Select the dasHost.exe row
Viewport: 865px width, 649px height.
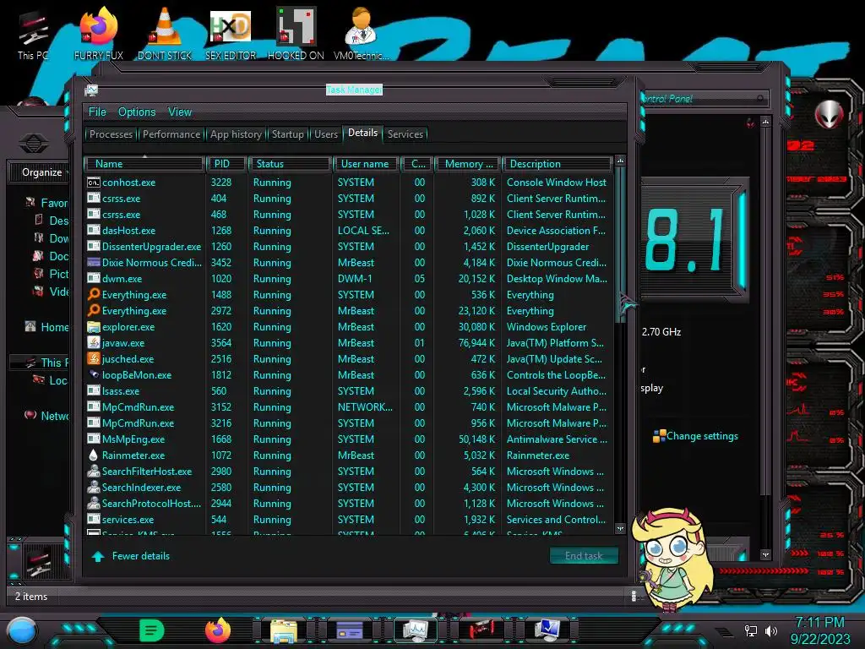(348, 231)
